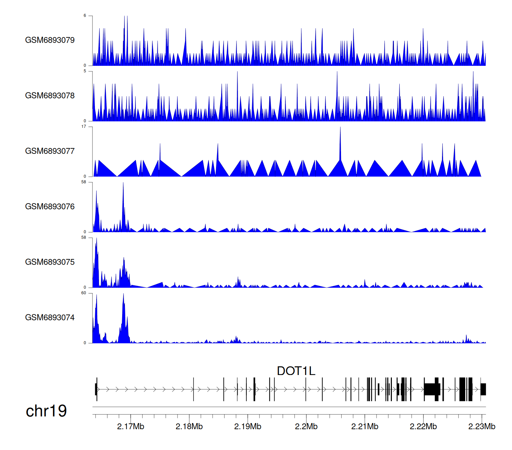This screenshot has height=450, width=512.
Task: Click the GSM6893079 track label
Action: (50, 40)
